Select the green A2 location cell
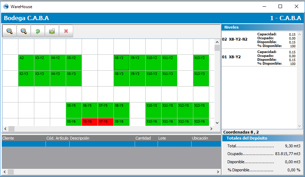Screen dimensions: 305x177 tap(26, 62)
